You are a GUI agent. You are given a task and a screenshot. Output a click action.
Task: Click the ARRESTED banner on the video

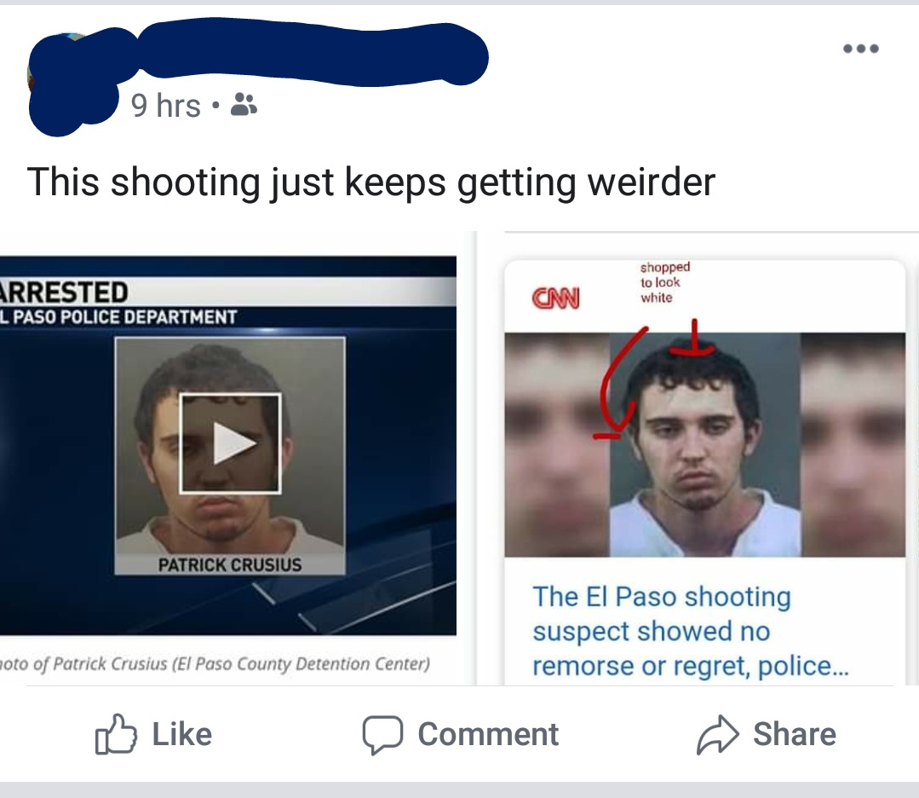63,292
